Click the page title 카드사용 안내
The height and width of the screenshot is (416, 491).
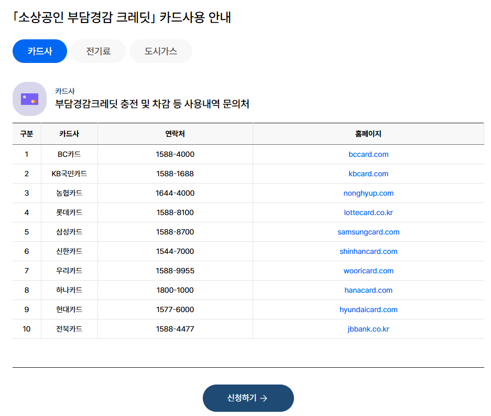coord(195,17)
